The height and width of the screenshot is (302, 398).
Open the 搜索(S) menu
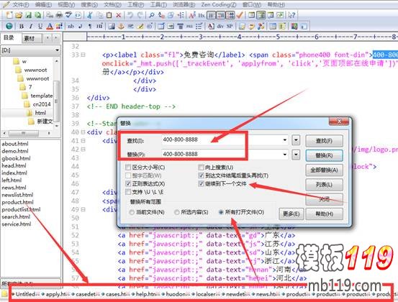[89, 4]
